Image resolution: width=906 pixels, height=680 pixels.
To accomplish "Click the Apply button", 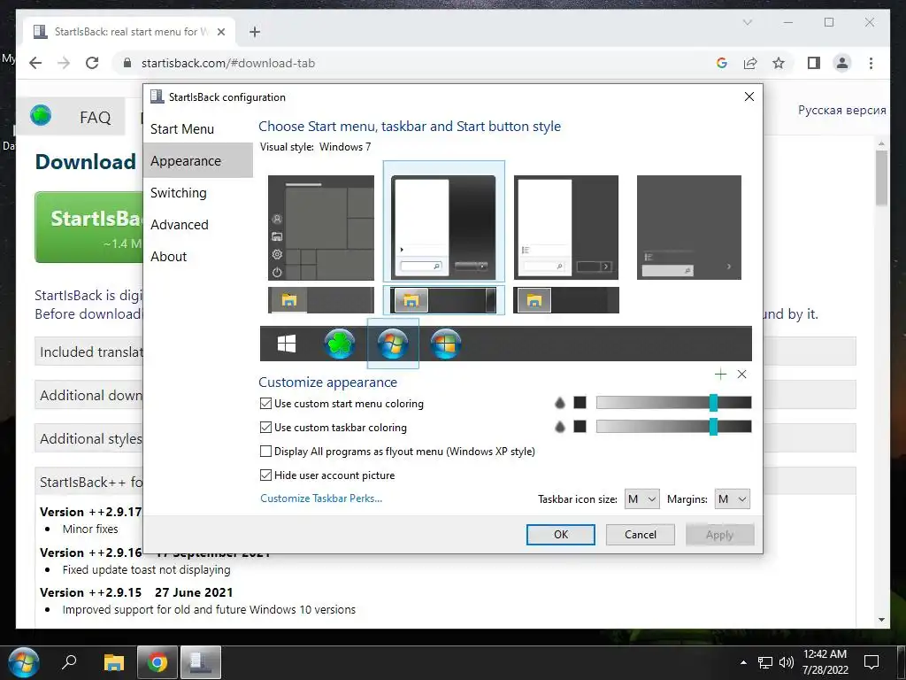I will pos(719,534).
